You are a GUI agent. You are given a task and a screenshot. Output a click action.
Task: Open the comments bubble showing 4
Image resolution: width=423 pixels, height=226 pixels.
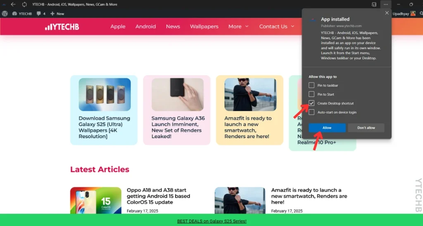tap(41, 14)
